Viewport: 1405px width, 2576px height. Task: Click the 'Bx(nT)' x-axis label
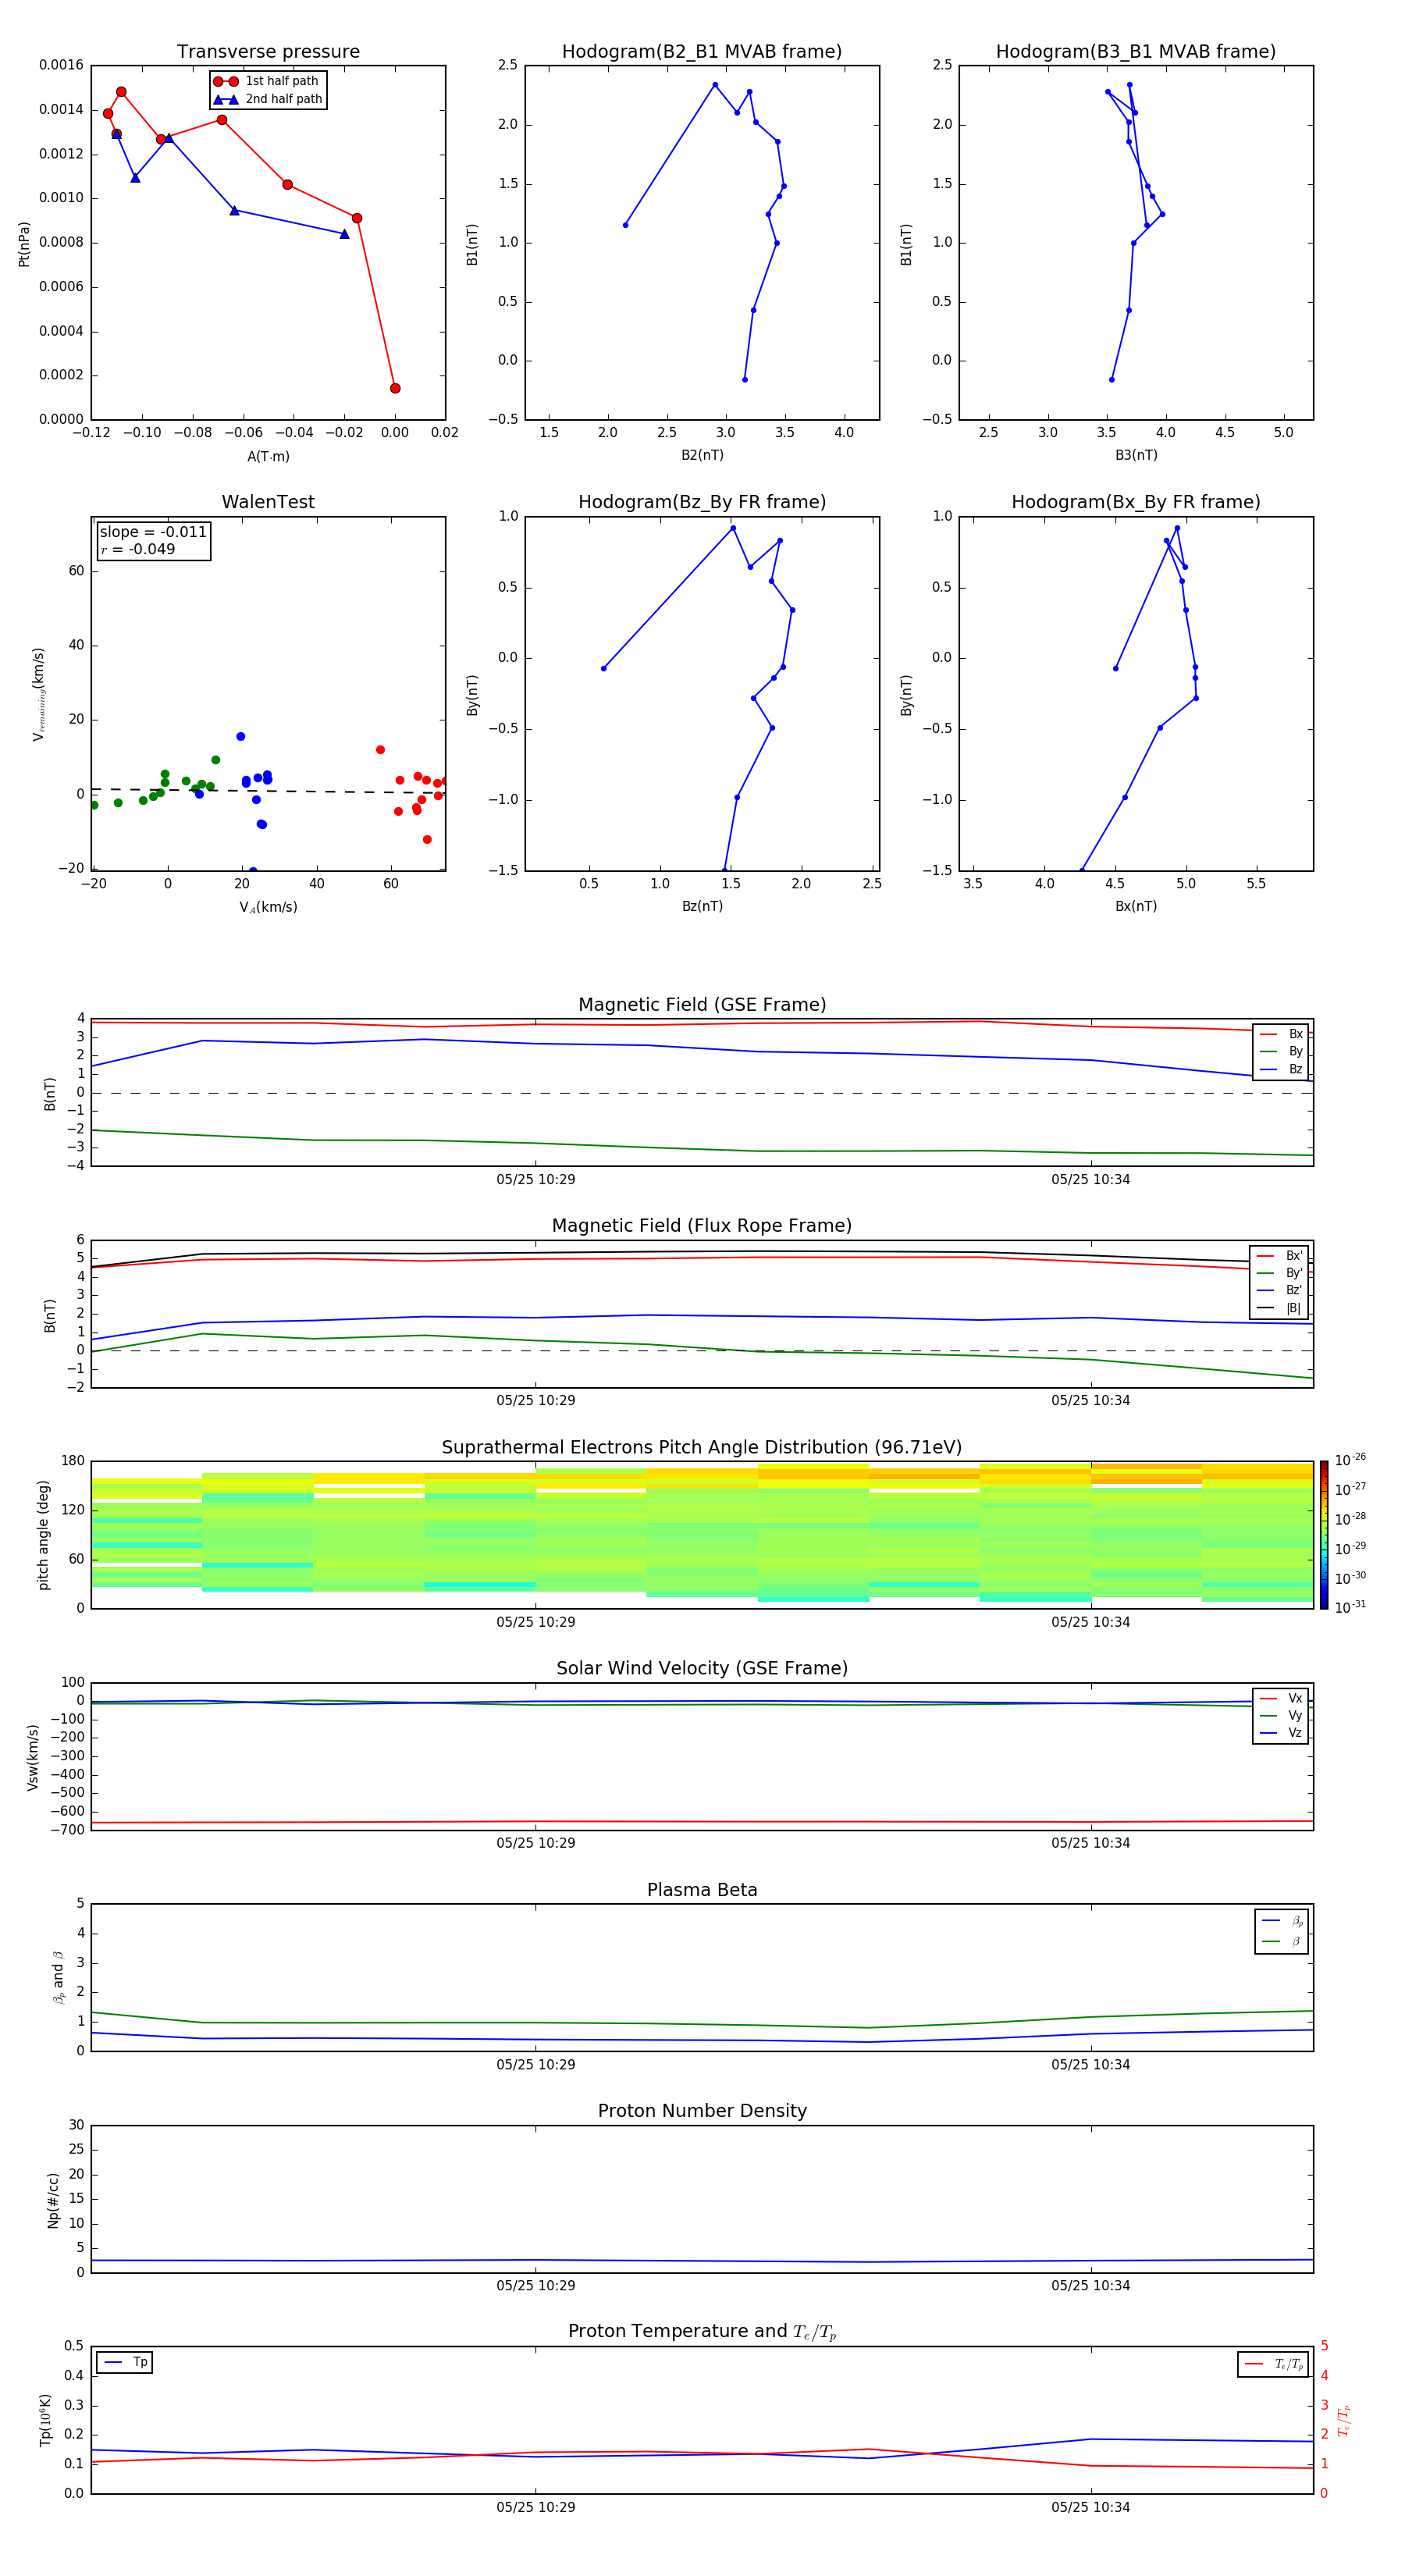(x=1136, y=906)
